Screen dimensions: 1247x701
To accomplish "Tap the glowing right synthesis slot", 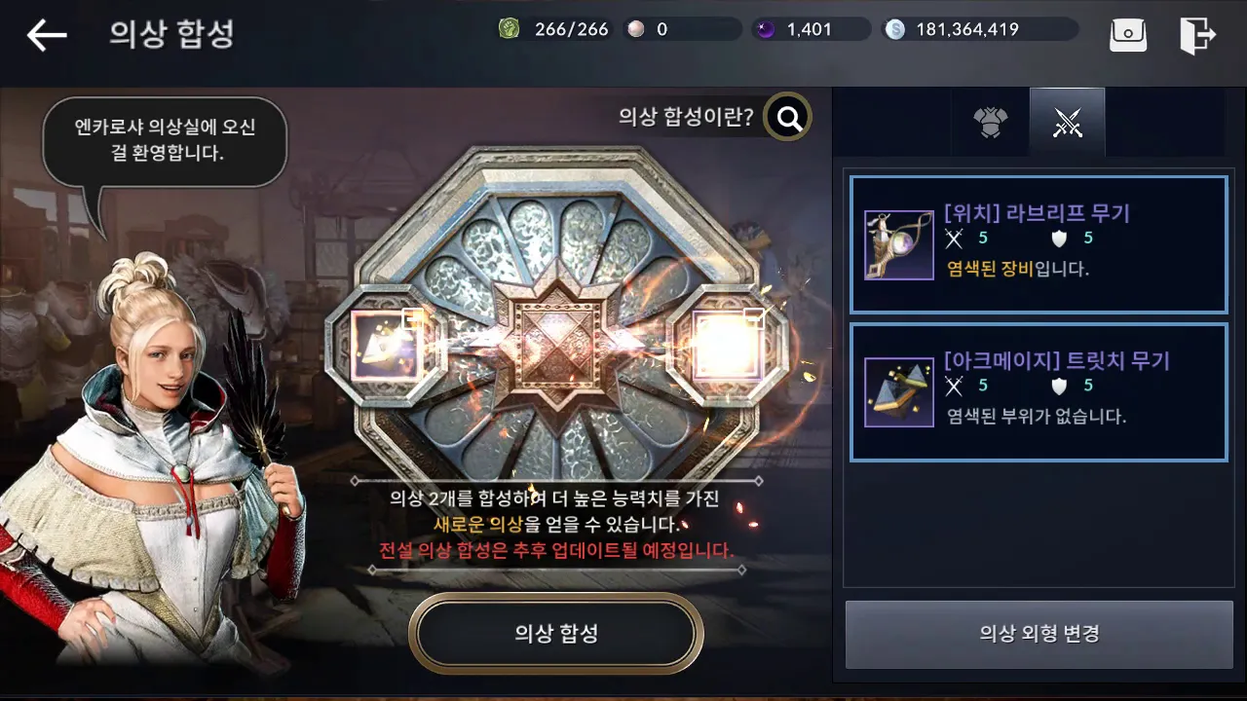I will tap(726, 347).
